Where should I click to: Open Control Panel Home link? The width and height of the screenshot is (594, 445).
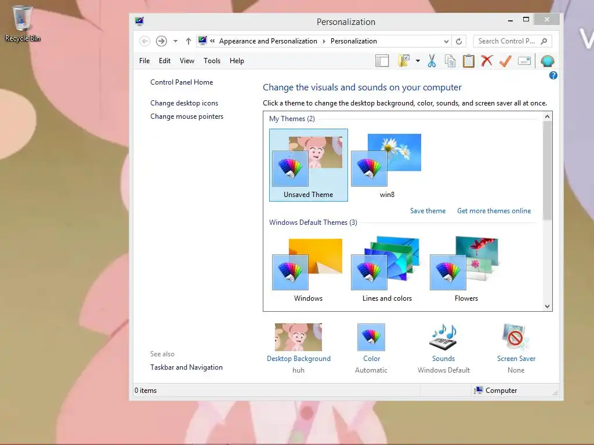coord(182,82)
